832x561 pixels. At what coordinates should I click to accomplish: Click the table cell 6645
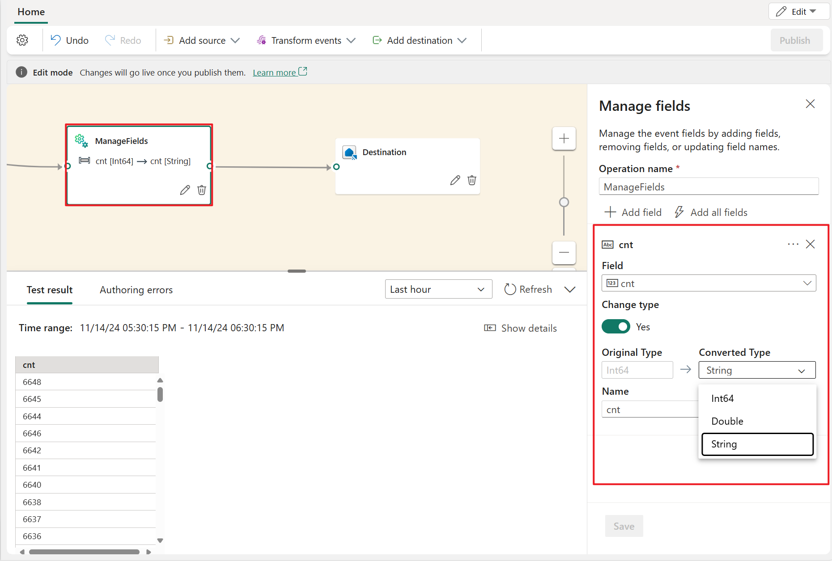[x=85, y=399]
